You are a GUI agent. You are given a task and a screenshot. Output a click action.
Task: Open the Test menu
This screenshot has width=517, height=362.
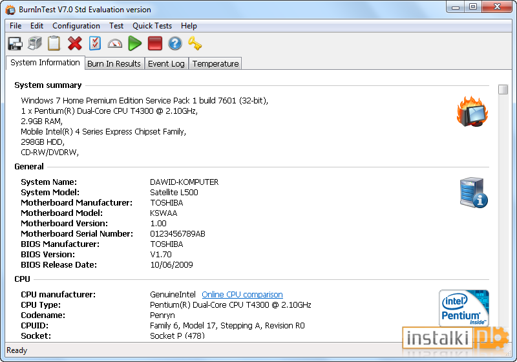click(x=116, y=26)
